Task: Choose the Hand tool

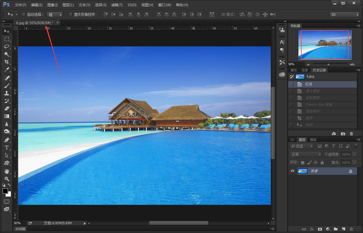Action: pyautogui.click(x=6, y=171)
